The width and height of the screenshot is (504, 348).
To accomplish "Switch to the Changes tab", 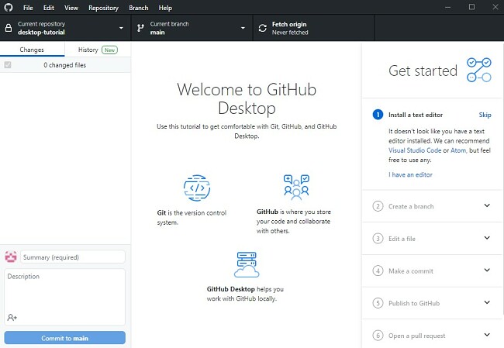I will [x=32, y=50].
